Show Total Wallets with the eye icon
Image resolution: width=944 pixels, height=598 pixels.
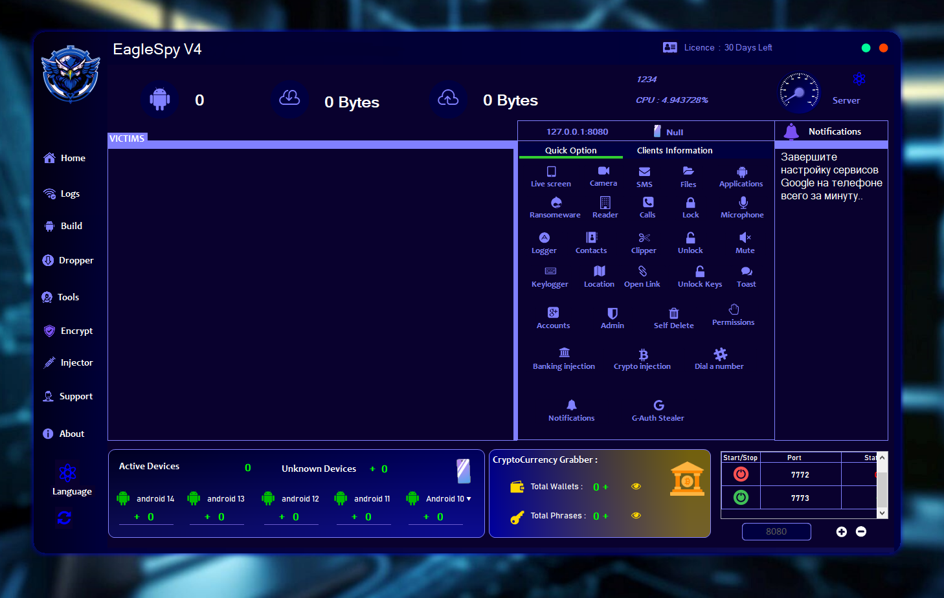pos(636,487)
